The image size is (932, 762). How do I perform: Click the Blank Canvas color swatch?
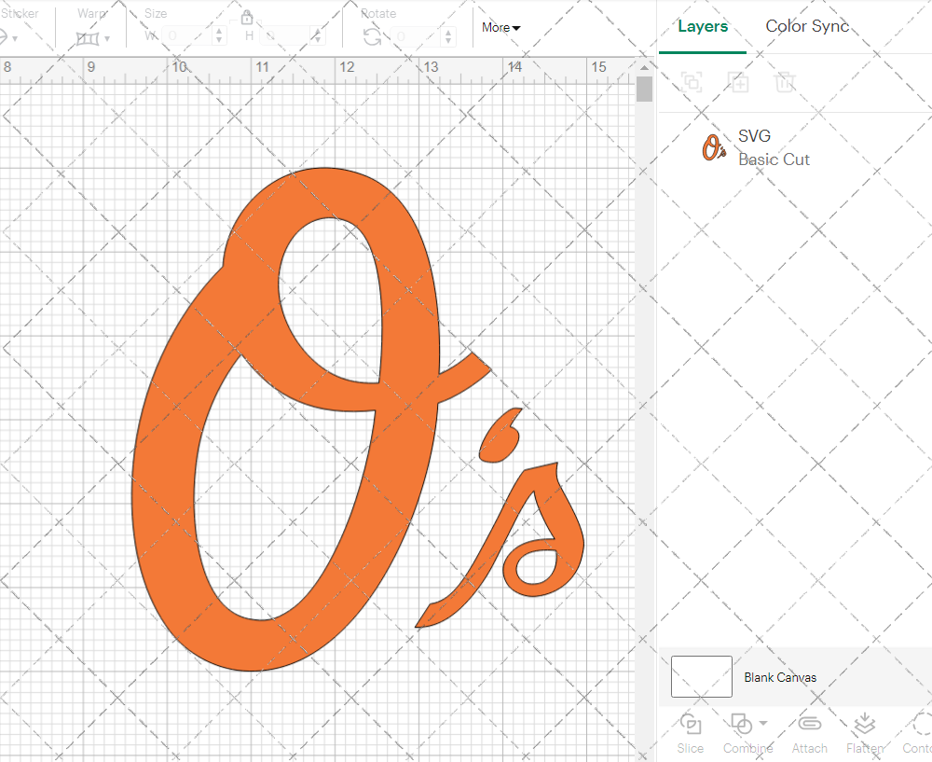pos(701,676)
